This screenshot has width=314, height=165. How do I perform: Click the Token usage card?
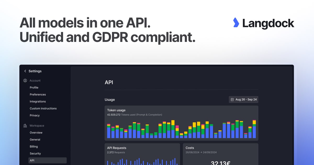181,123
